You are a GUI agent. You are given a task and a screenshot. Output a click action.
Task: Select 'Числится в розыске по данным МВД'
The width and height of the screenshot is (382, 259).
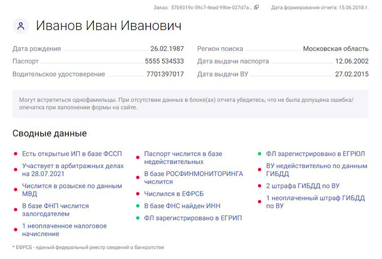[x=72, y=190]
